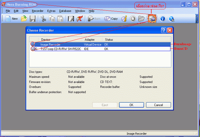Launch Nero Express flame icon

[x=80, y=19]
